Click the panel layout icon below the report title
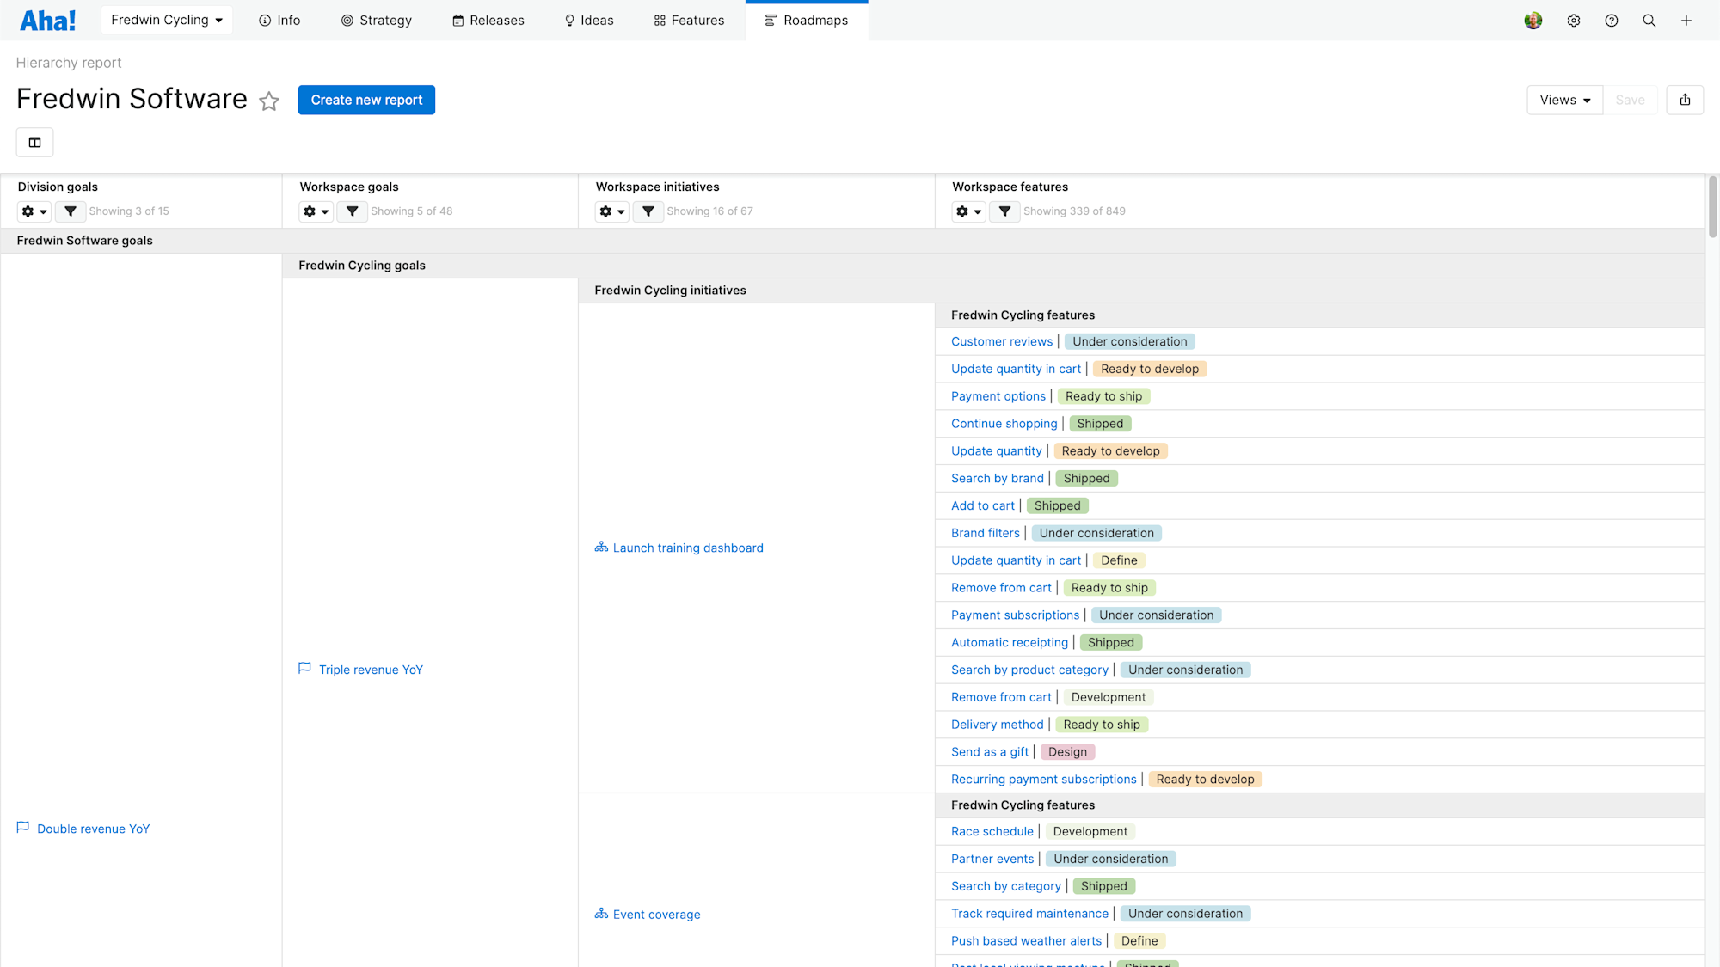Viewport: 1720px width, 967px height. pyautogui.click(x=34, y=142)
